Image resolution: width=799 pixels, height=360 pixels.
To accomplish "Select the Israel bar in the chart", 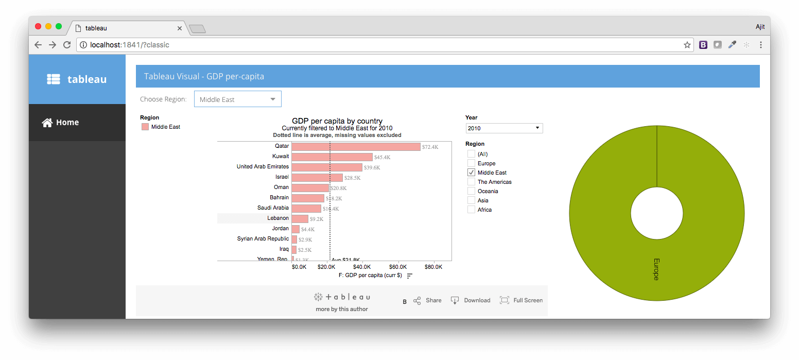I will (x=317, y=178).
